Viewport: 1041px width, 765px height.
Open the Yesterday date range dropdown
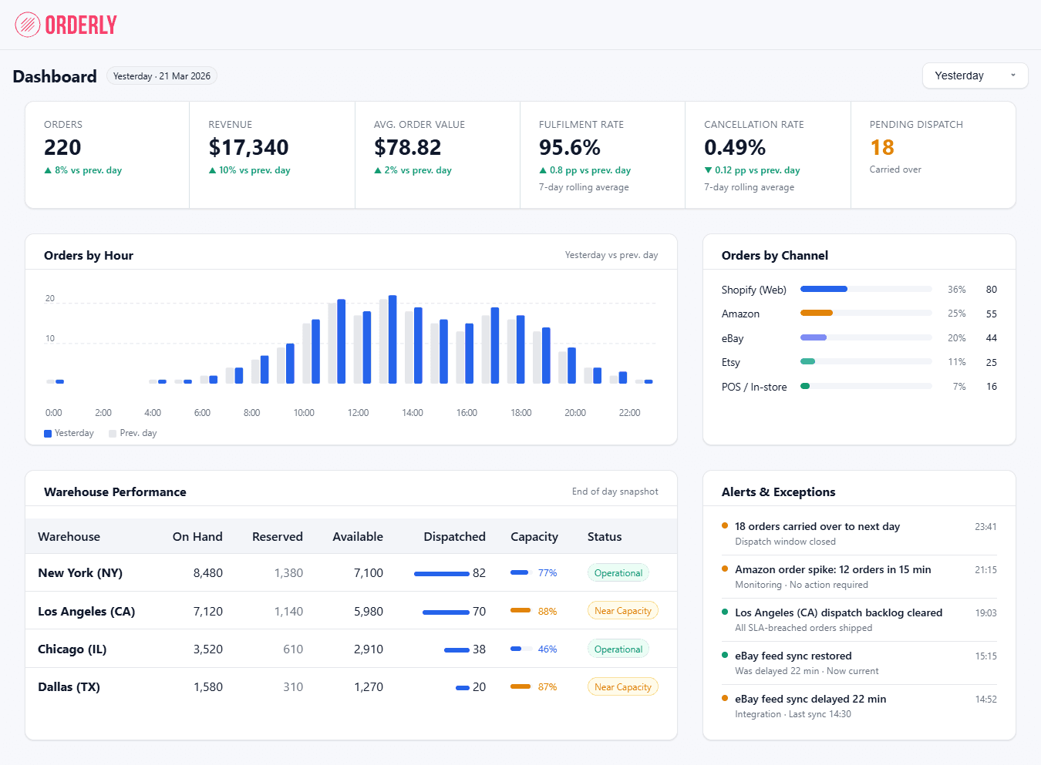click(x=975, y=75)
